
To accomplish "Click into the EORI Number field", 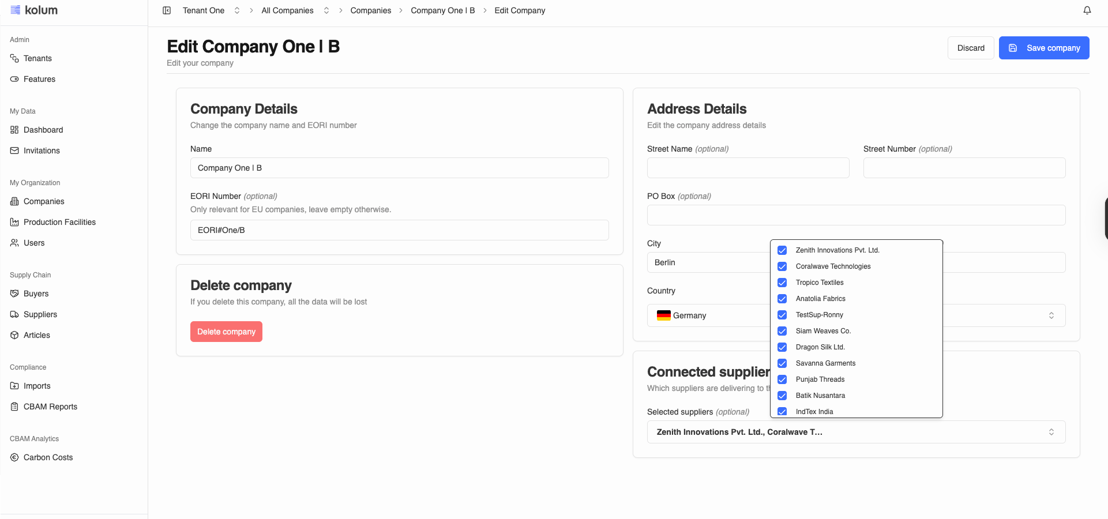I will pyautogui.click(x=399, y=230).
